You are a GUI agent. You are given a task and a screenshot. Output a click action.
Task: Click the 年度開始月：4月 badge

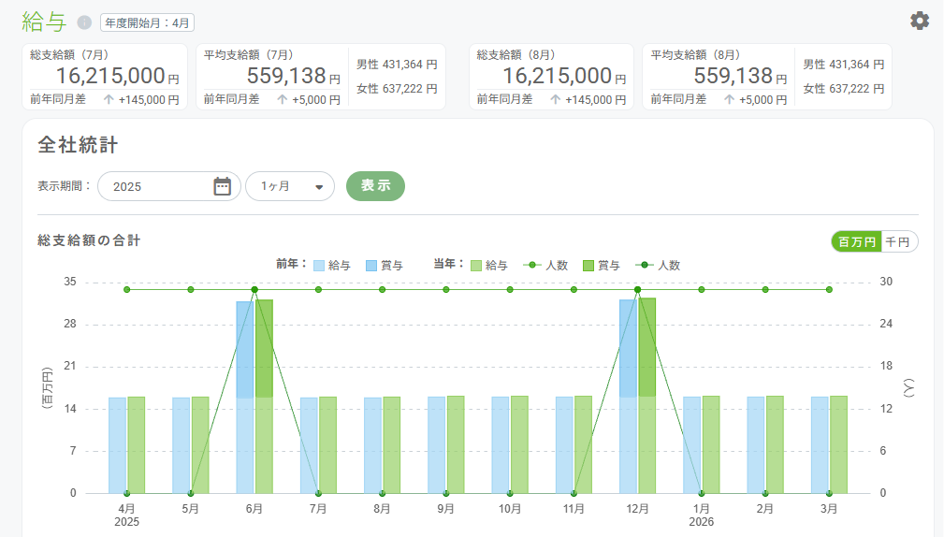[x=147, y=22]
